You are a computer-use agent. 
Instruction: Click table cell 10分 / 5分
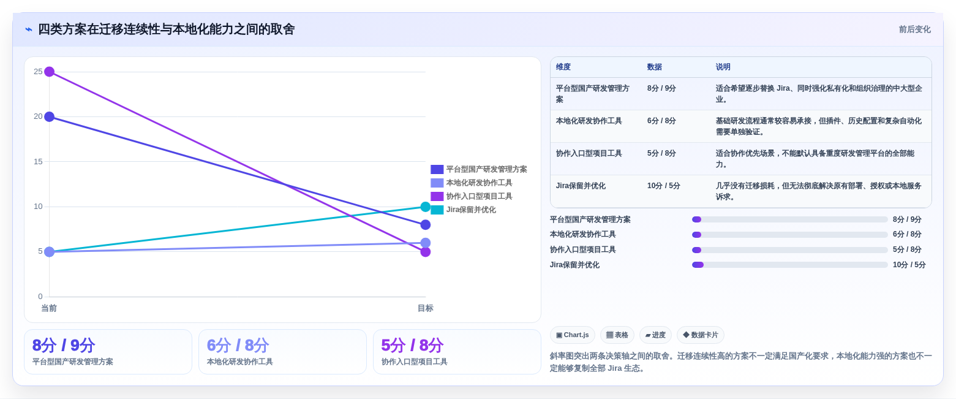click(x=664, y=186)
